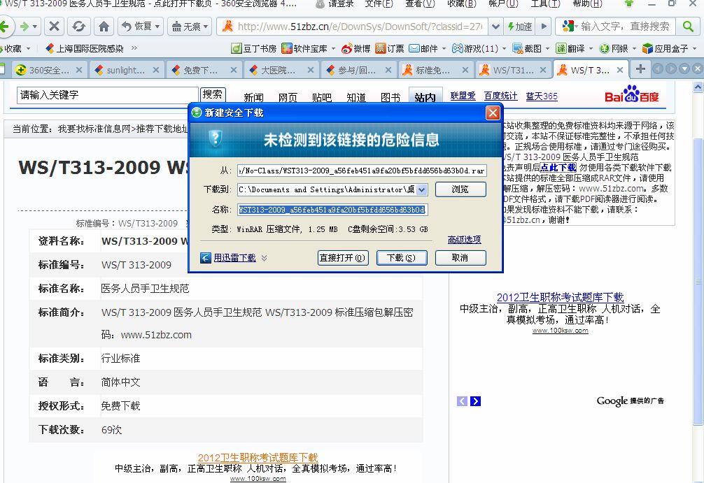The image size is (704, 483).
Task: Click the 名称 filename input field
Action: tap(332, 210)
